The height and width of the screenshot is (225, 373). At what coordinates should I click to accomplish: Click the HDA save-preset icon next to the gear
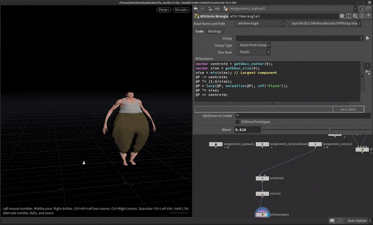349,16
